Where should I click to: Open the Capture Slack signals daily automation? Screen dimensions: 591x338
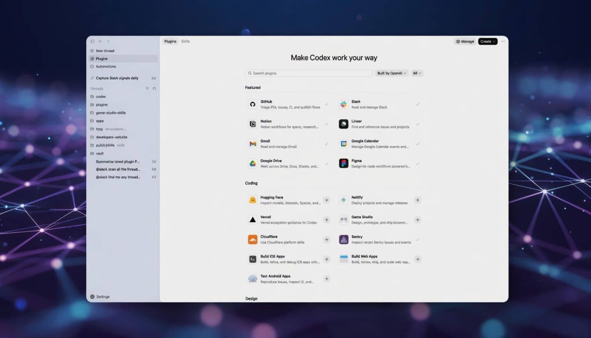pos(123,78)
